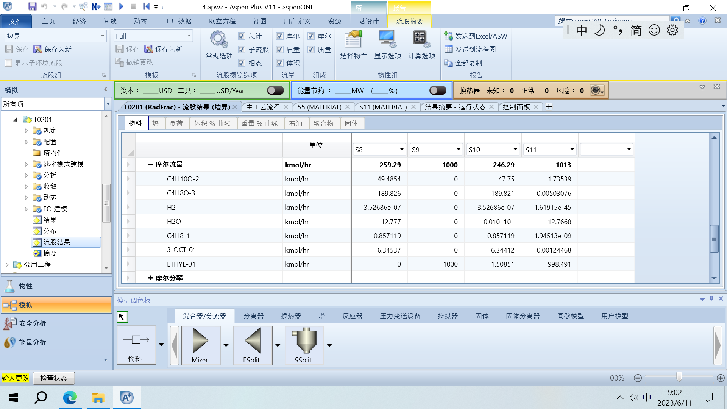Viewport: 727px width, 409px height.
Task: Open 计算选项 calculator icon
Action: (421, 39)
